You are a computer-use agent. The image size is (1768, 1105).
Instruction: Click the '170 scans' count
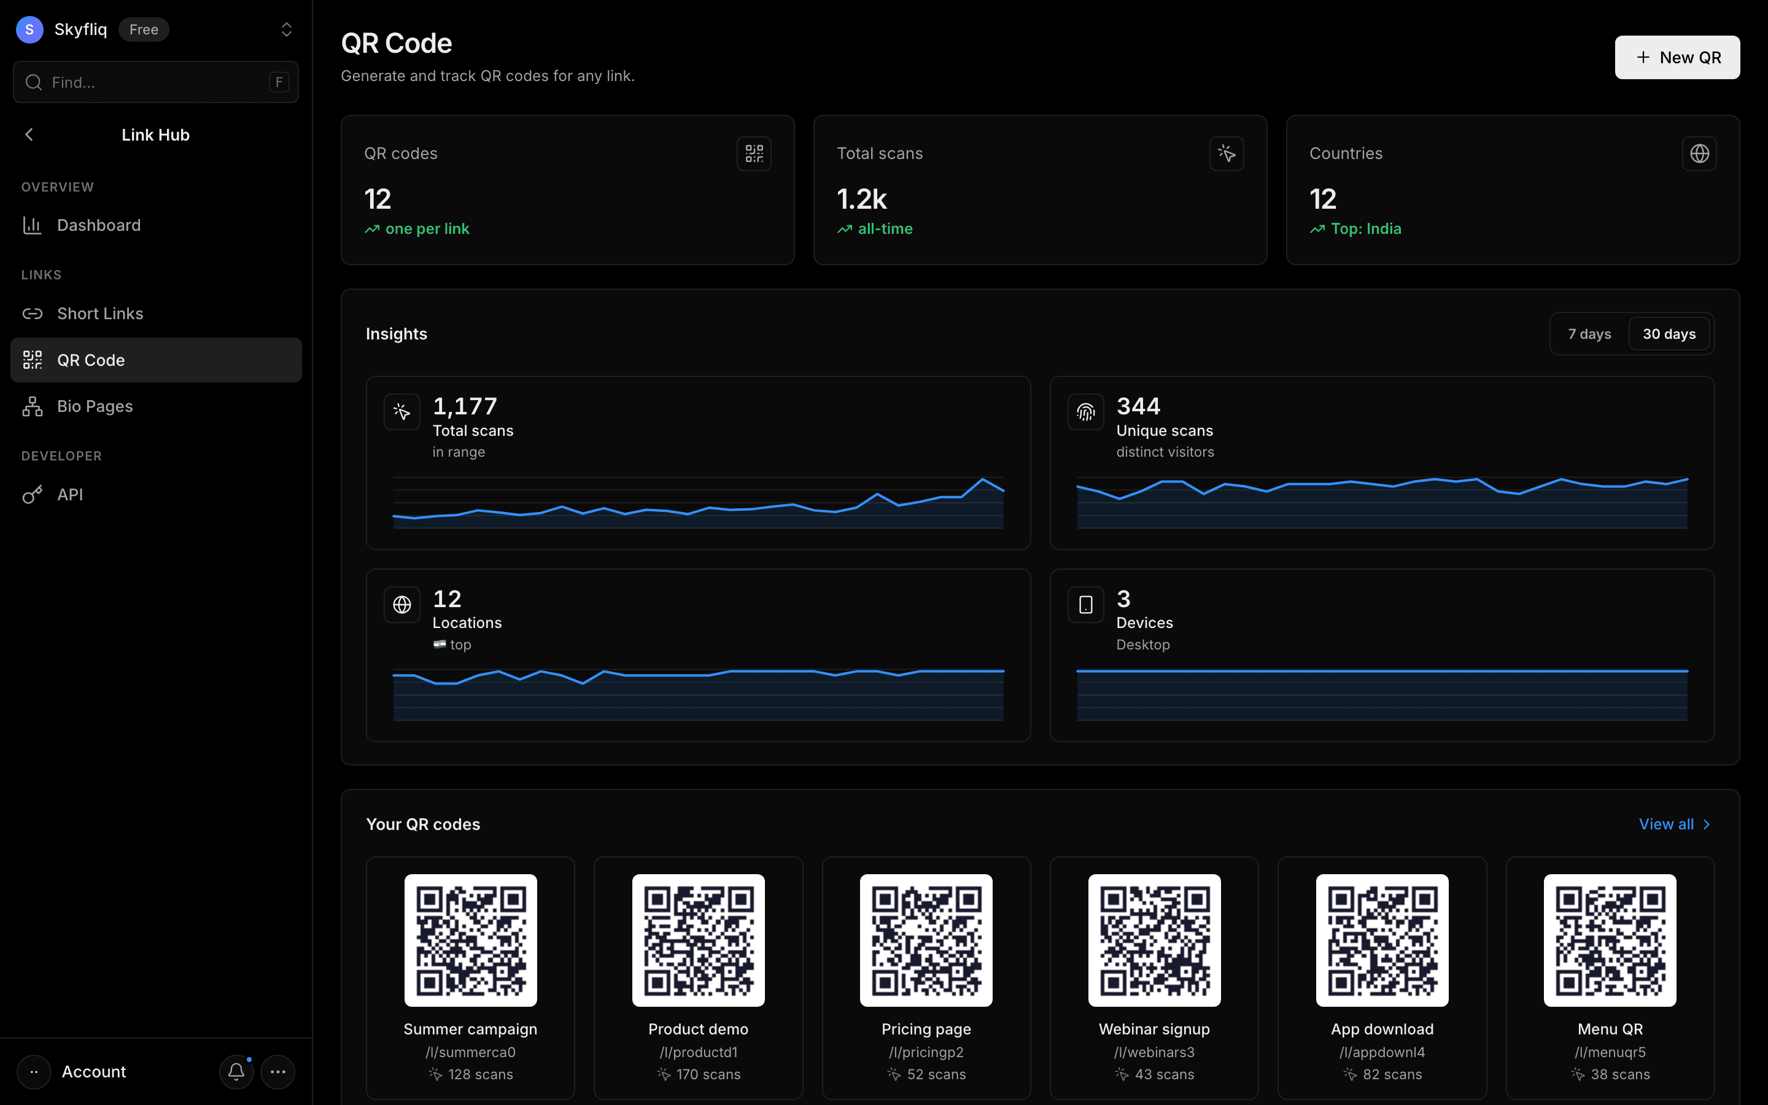(x=708, y=1074)
